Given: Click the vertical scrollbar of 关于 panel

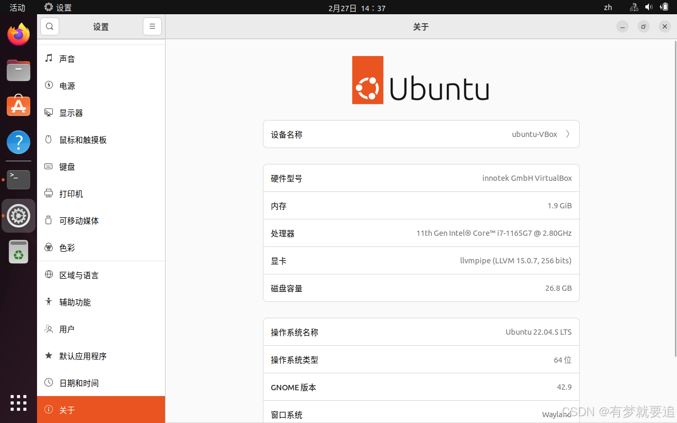Looking at the screenshot, I should pos(675,199).
